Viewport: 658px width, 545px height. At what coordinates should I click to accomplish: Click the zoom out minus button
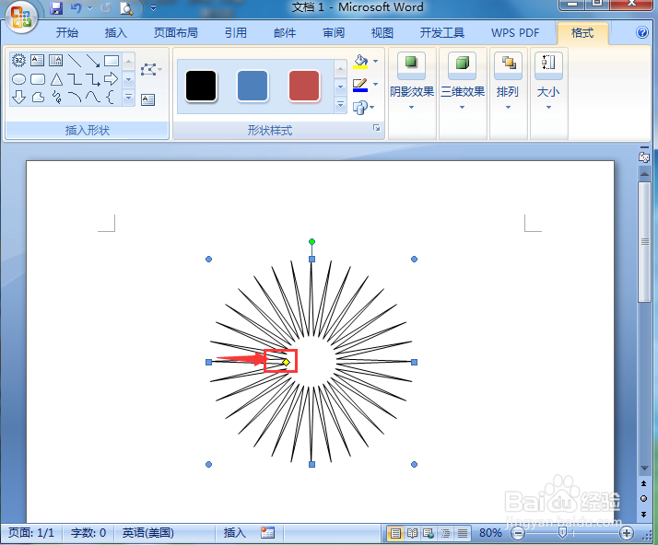point(518,533)
